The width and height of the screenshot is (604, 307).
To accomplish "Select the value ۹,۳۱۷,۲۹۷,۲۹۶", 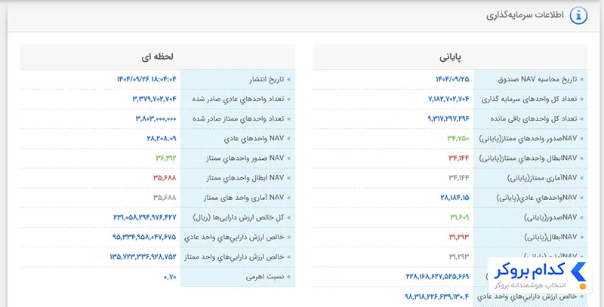I will coord(448,119).
